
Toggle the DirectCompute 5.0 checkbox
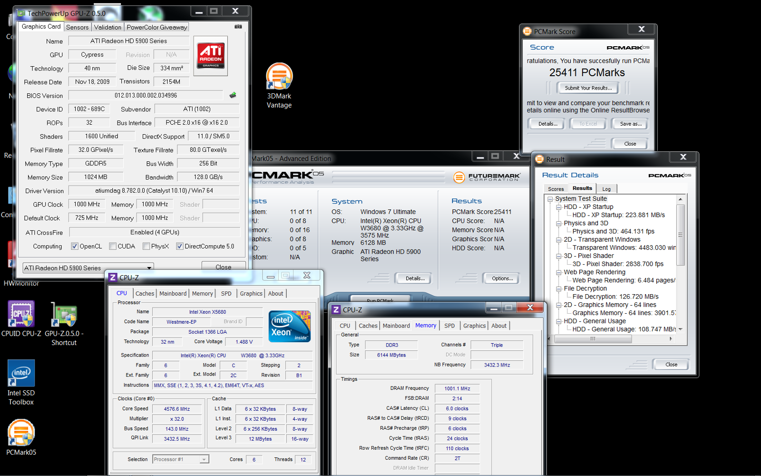180,246
